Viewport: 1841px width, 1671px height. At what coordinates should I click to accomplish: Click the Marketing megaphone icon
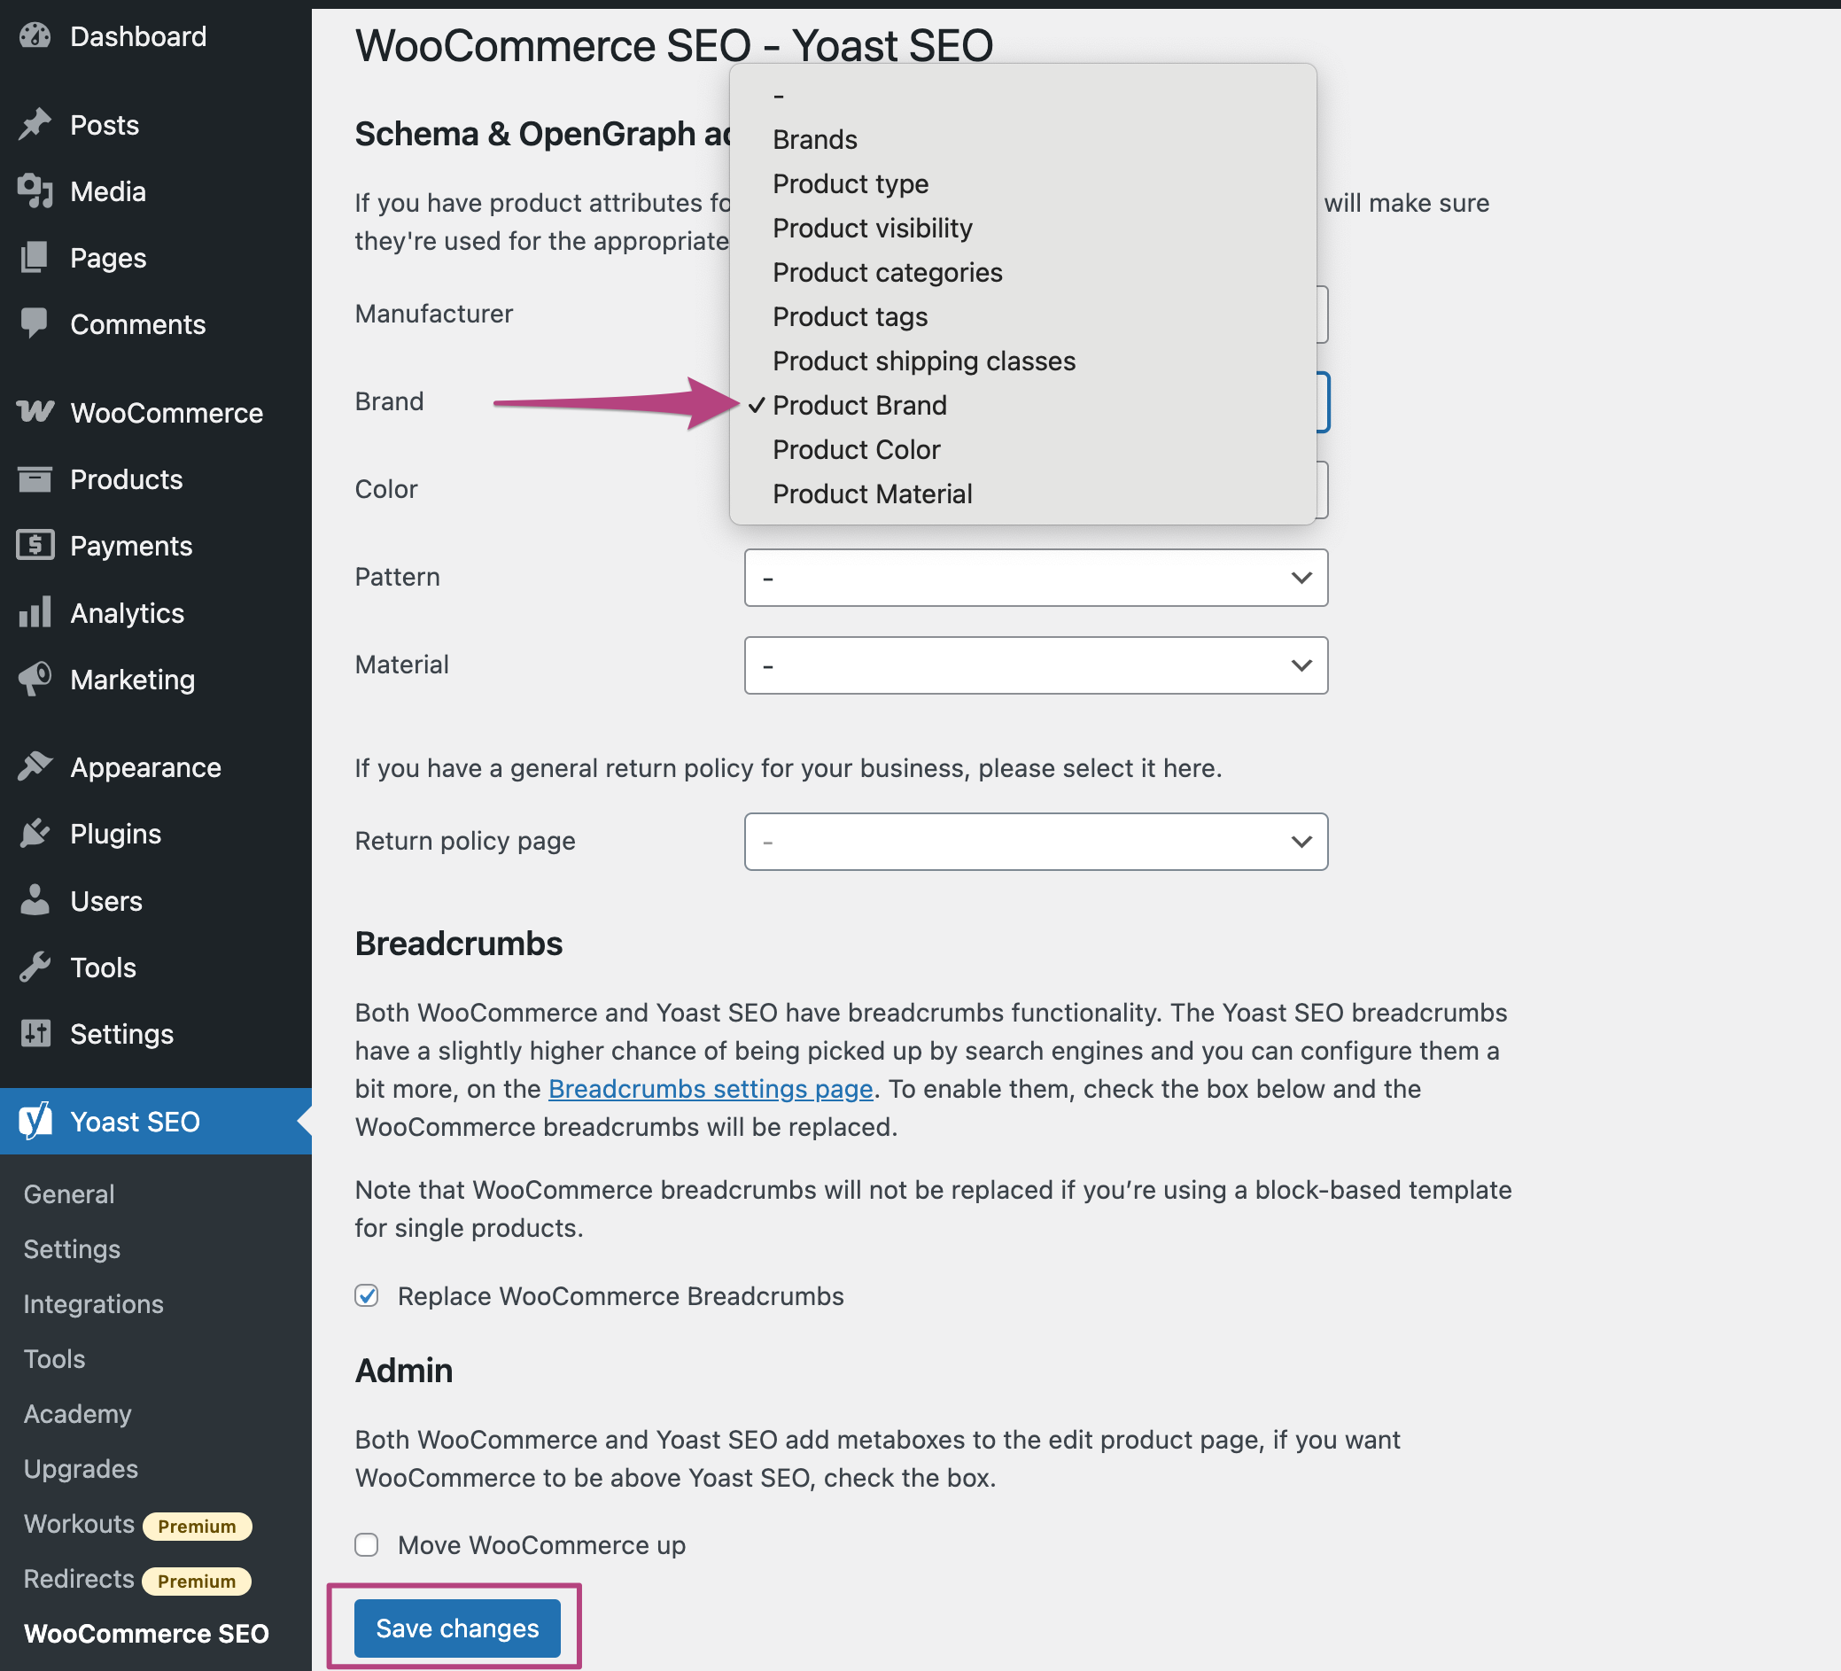coord(35,679)
